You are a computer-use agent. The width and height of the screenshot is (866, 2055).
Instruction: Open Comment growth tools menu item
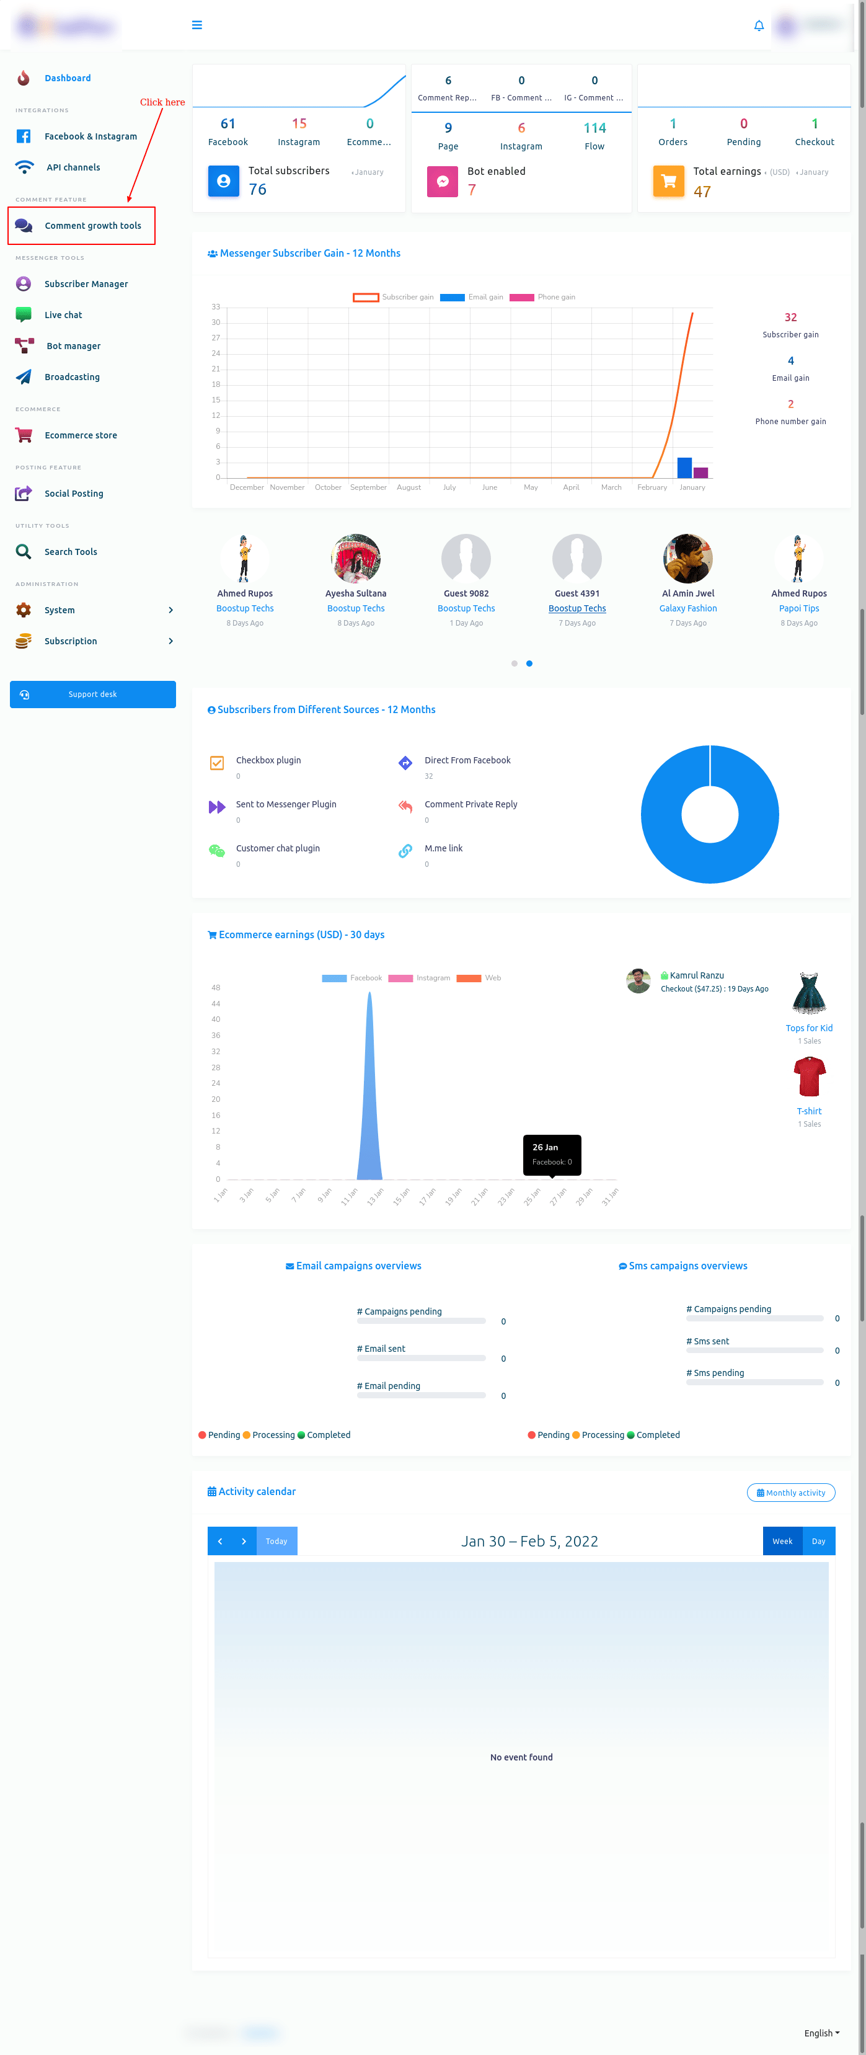tap(92, 226)
